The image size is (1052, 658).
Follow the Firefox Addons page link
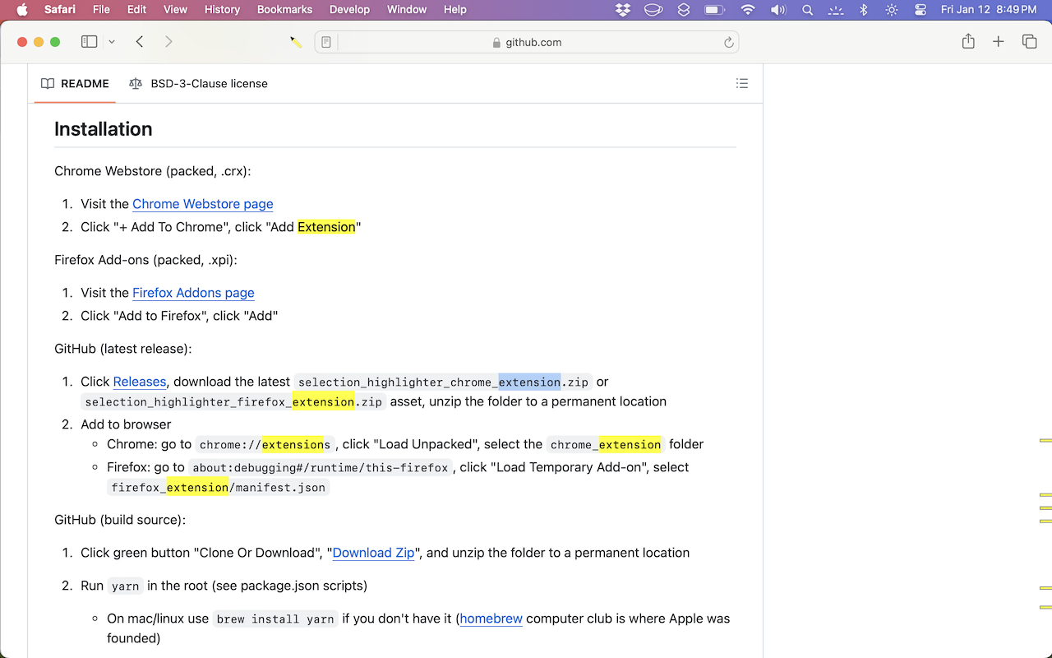(x=193, y=293)
